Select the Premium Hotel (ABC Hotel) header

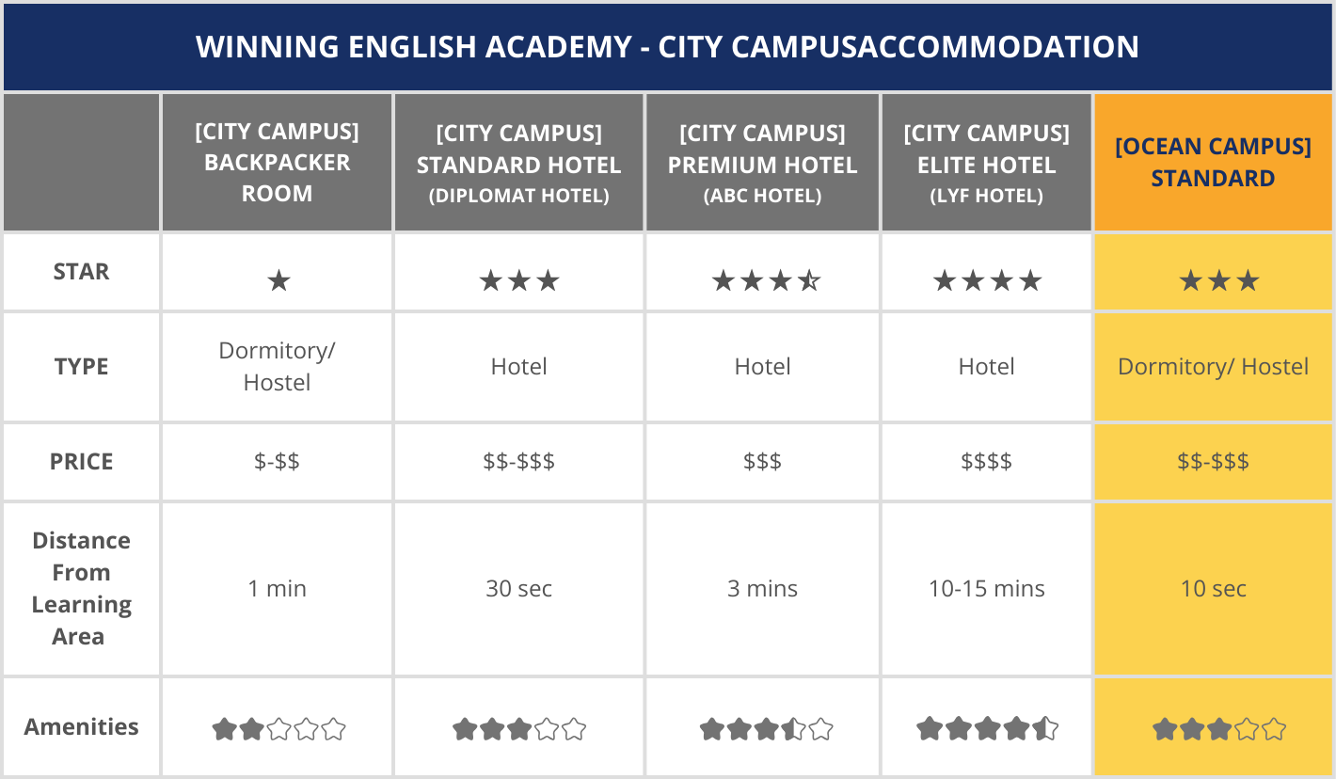click(x=762, y=164)
